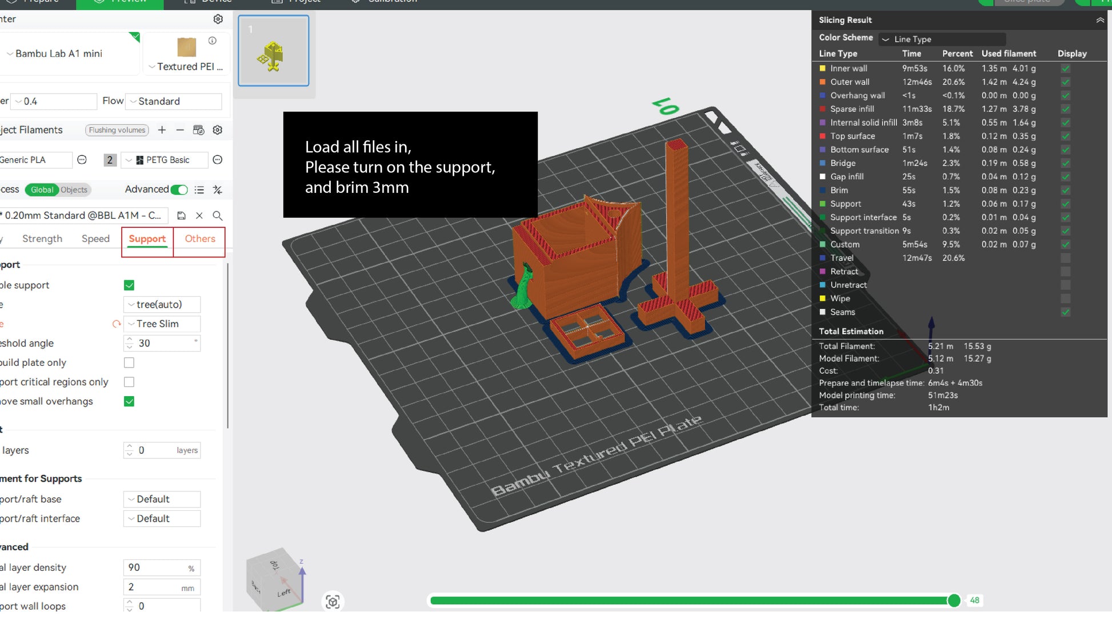The height and width of the screenshot is (629, 1112).
Task: Open Color Scheme Line Type dropdown
Action: 942,39
